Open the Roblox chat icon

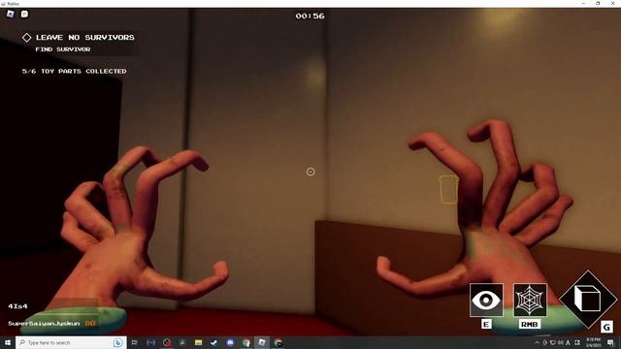[24, 15]
